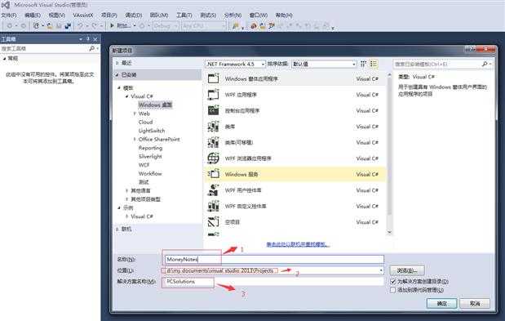Open the Debug menu in menu bar
505x321 pixels.
click(133, 16)
